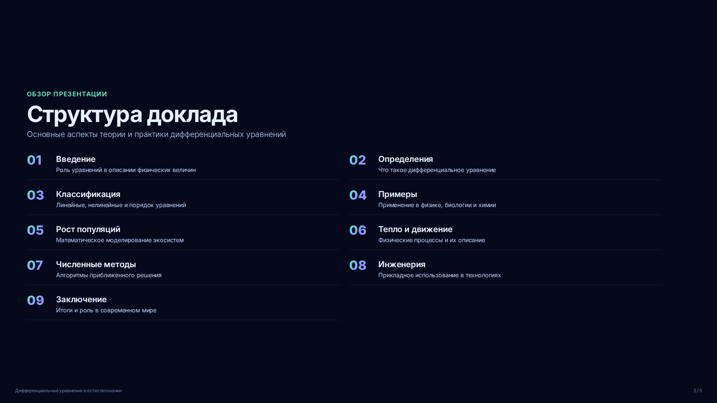This screenshot has width=717, height=403.
Task: Click 'Алгоритмы приближенного решения'
Action: [109, 275]
